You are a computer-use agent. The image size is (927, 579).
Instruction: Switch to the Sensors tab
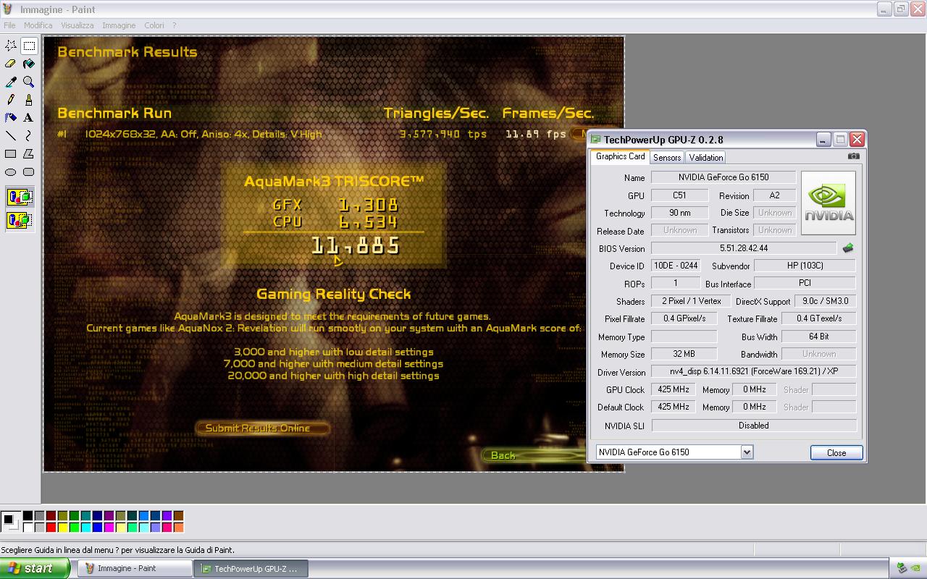(x=667, y=157)
